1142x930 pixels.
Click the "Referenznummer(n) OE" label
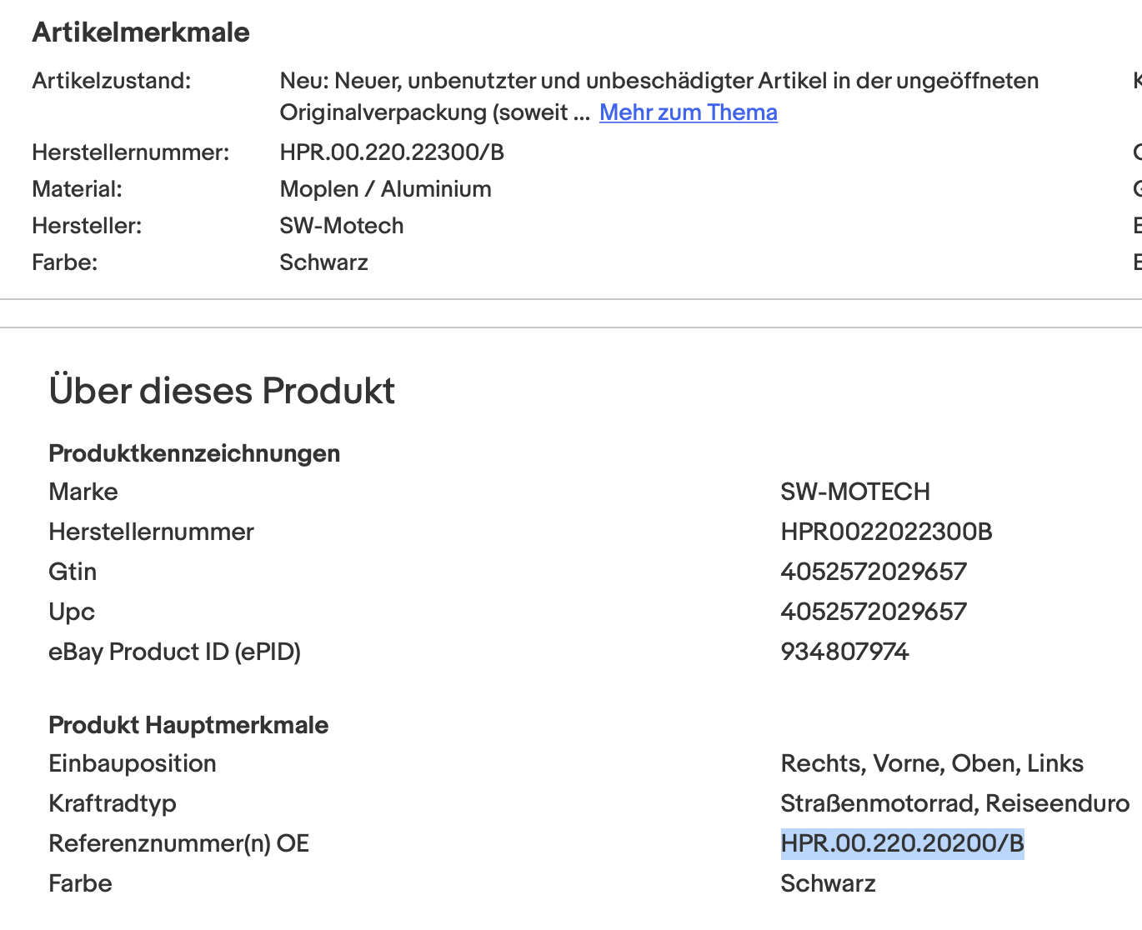pyautogui.click(x=178, y=843)
